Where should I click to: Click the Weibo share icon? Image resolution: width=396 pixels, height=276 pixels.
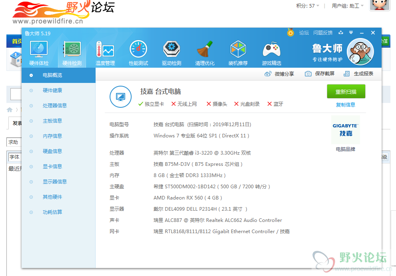click(x=268, y=74)
